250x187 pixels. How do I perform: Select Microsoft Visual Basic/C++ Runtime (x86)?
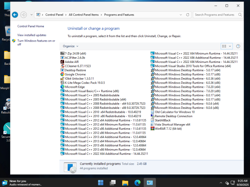[x=92, y=91]
